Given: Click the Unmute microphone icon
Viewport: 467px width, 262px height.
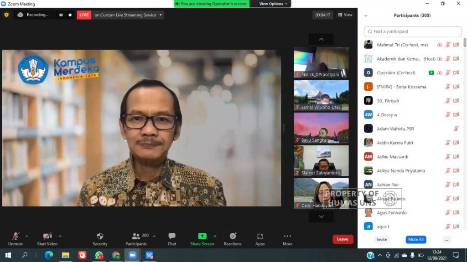Looking at the screenshot, I should tap(16, 236).
